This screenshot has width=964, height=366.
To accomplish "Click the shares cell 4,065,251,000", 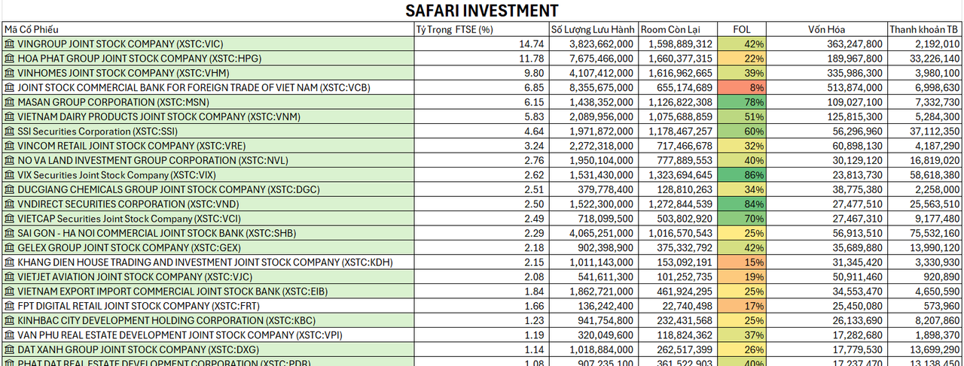I will (x=593, y=233).
